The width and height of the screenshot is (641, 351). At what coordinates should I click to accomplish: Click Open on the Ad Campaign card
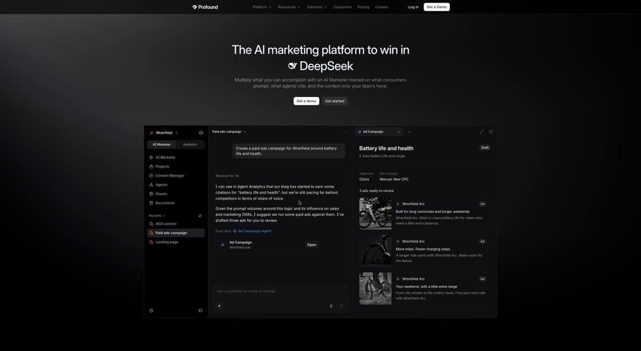[311, 245]
